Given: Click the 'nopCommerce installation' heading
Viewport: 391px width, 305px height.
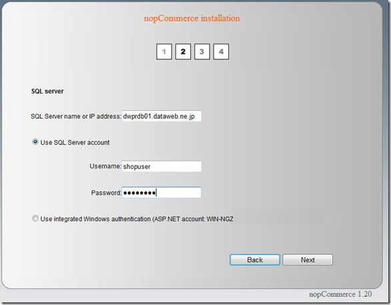Looking at the screenshot, I should pyautogui.click(x=191, y=18).
